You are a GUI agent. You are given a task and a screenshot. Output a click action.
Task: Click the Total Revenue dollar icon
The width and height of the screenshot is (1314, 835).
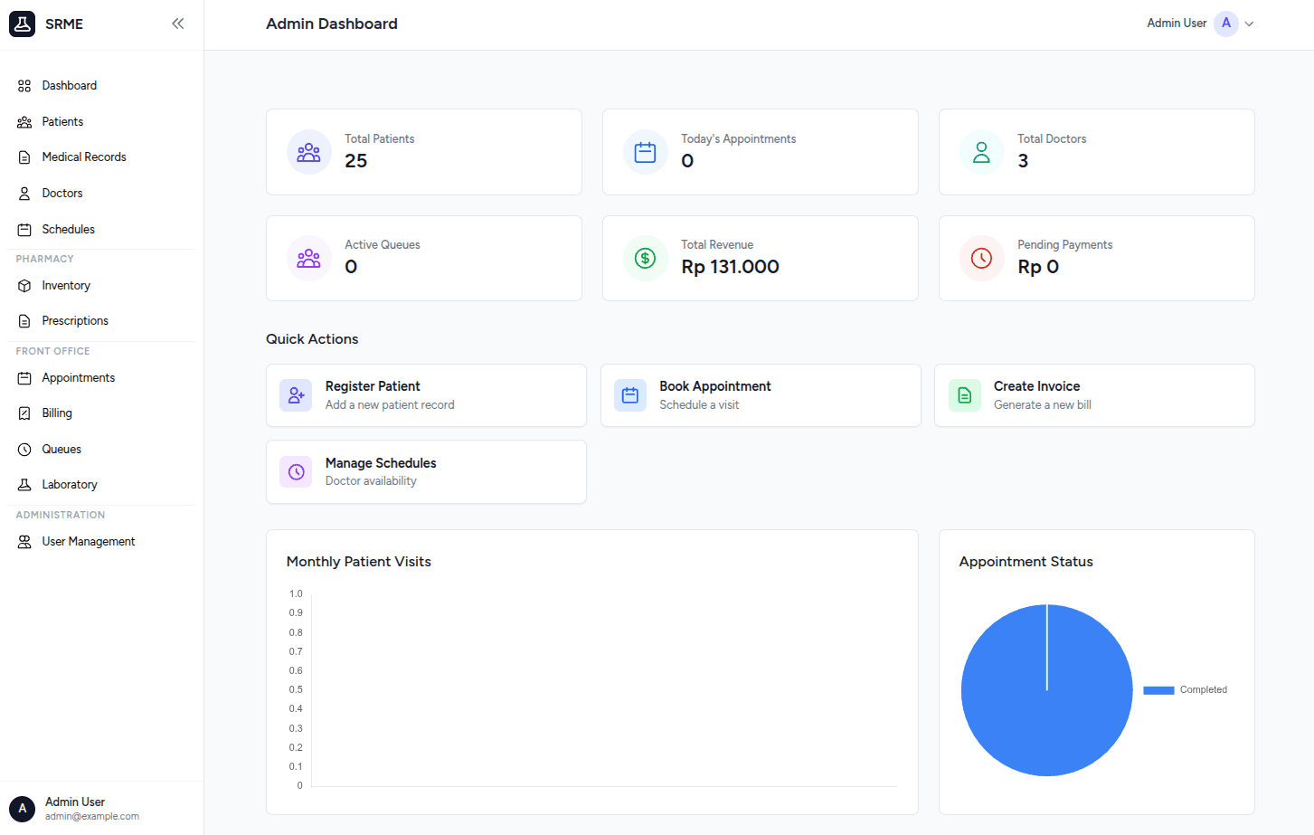coord(645,258)
